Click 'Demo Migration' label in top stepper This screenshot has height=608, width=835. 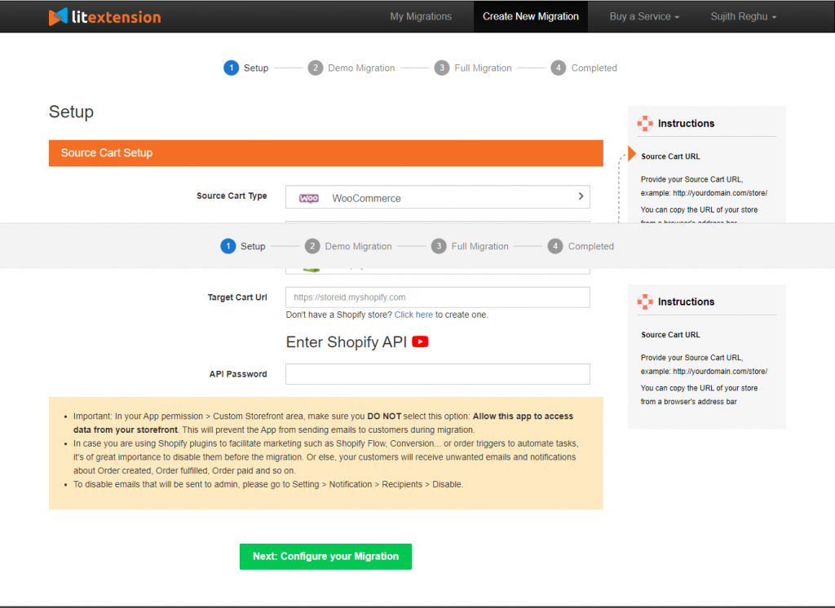pyautogui.click(x=361, y=68)
